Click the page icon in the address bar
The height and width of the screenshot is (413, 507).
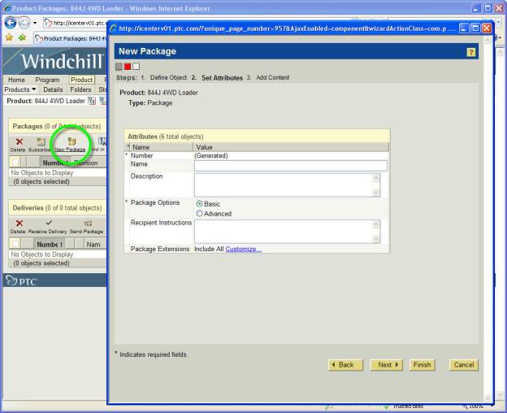point(48,23)
